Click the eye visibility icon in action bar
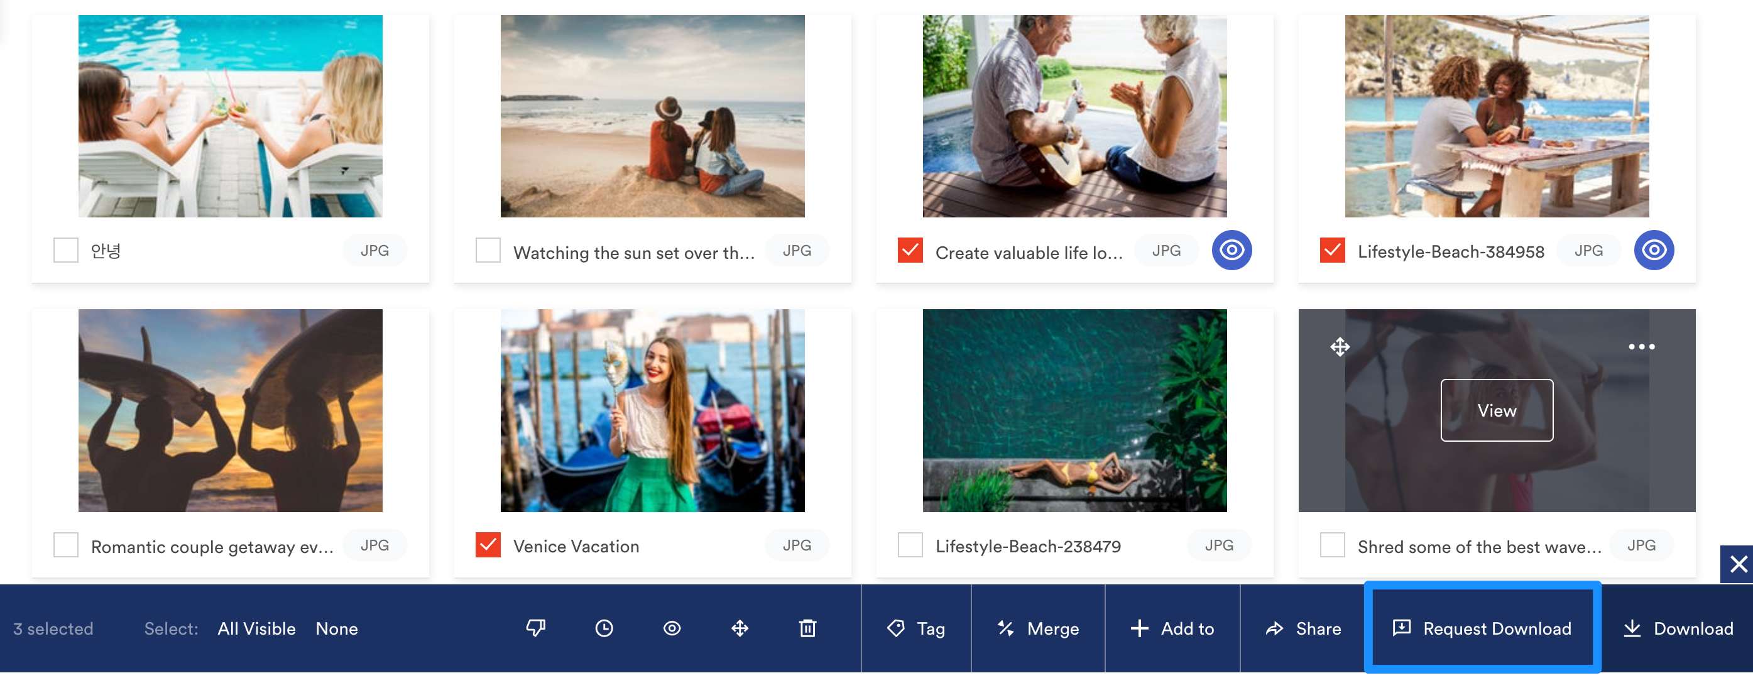Image resolution: width=1753 pixels, height=700 pixels. [672, 628]
